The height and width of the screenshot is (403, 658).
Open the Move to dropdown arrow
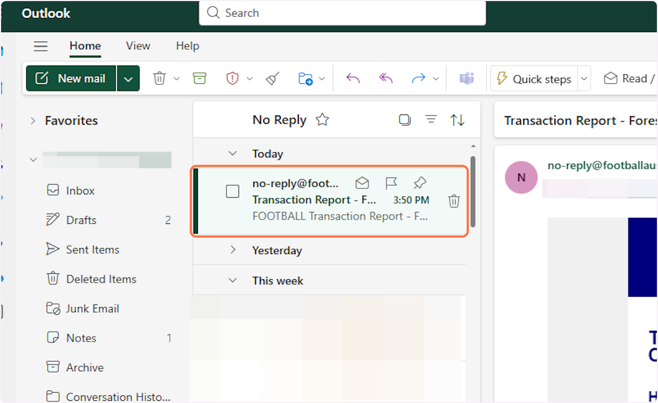(x=322, y=79)
